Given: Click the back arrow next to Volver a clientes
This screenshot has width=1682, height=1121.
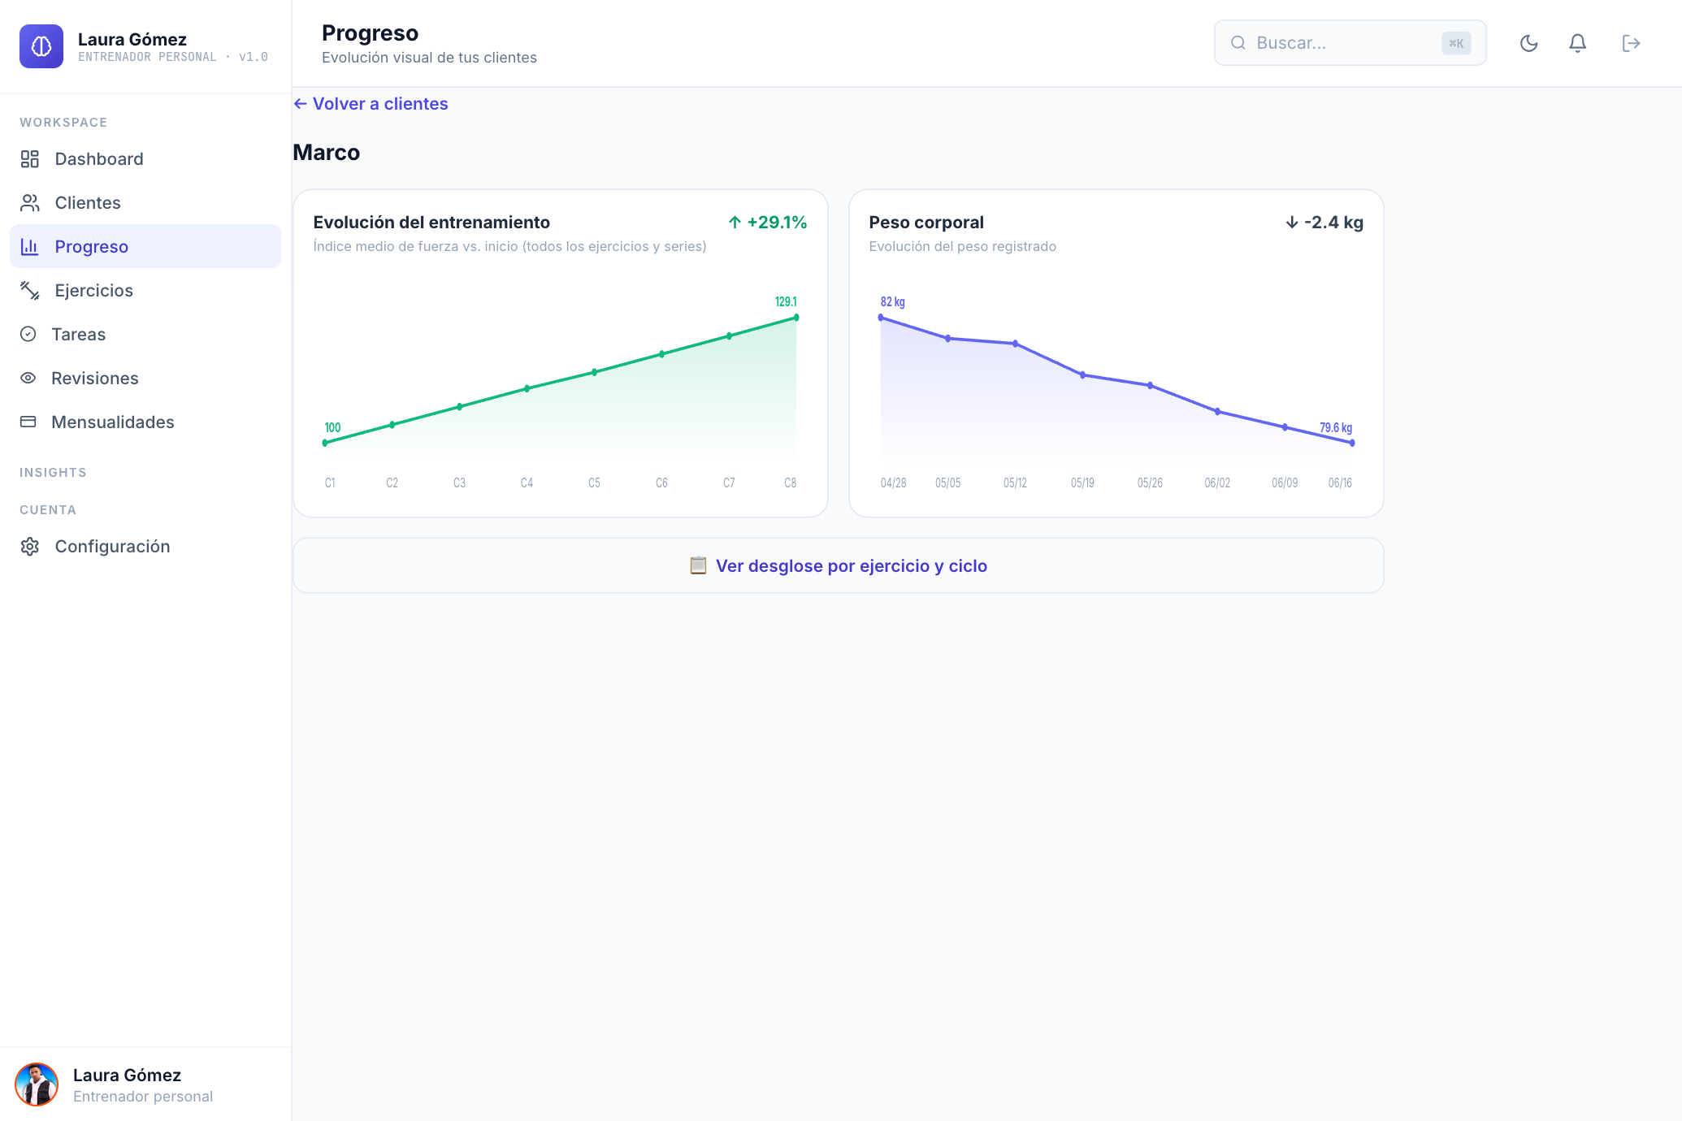Looking at the screenshot, I should (x=300, y=104).
